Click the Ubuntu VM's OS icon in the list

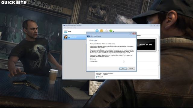[x=66, y=37]
